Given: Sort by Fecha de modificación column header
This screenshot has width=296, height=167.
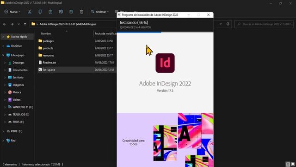Looking at the screenshot, I should (x=105, y=33).
